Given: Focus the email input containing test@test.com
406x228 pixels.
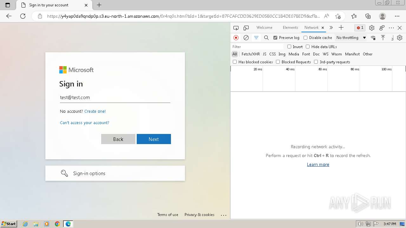Looking at the screenshot, I should 115,98.
